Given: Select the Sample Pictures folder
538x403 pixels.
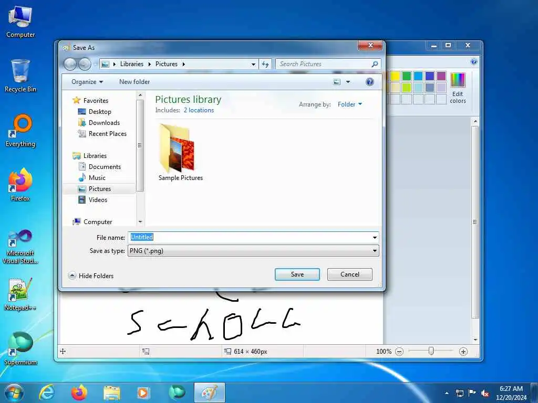Looking at the screenshot, I should point(181,152).
